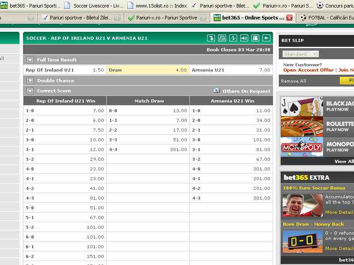
Task: Click the print icon in Soccer header
Action: tap(222, 38)
